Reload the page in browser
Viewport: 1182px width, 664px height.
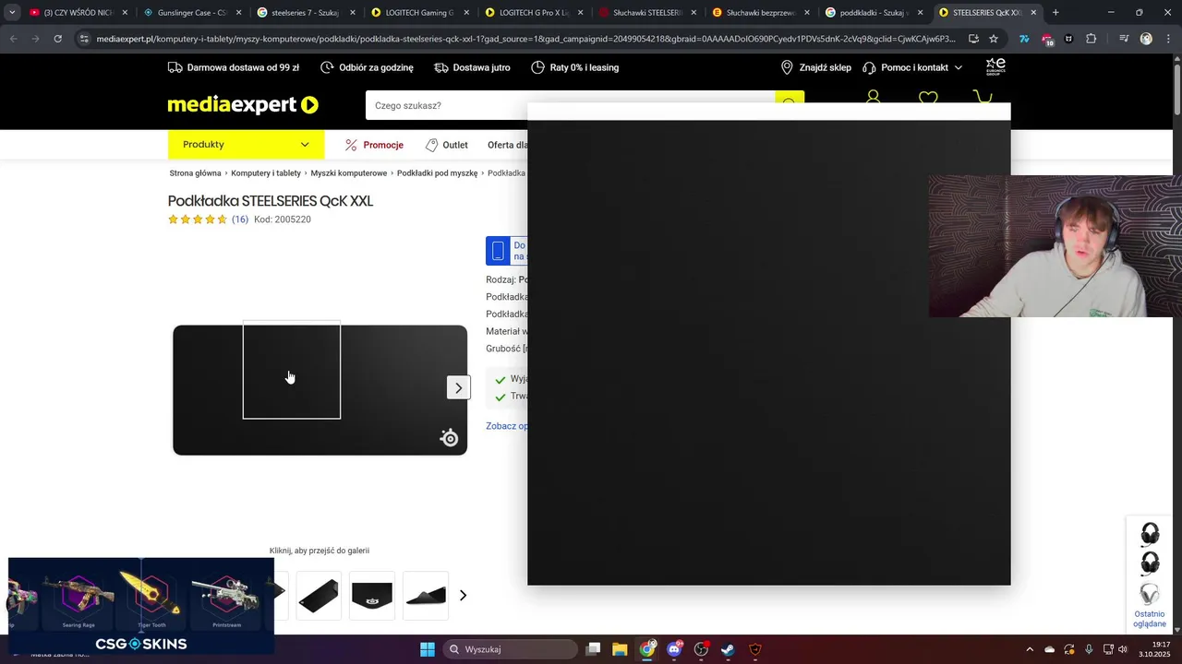(x=57, y=39)
